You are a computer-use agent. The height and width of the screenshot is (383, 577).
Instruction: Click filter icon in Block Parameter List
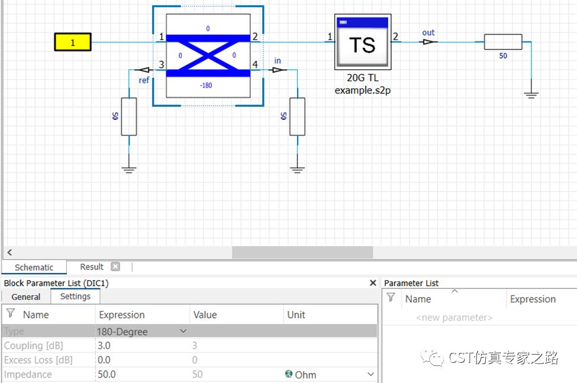(11, 313)
